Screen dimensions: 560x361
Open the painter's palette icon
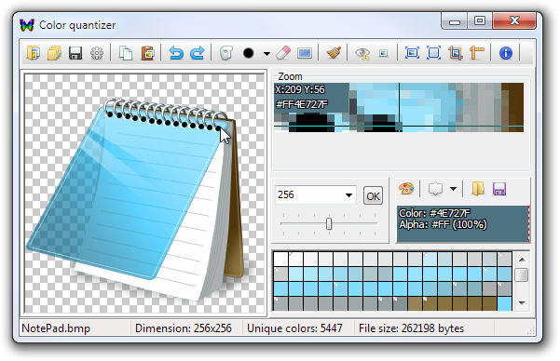coord(406,188)
